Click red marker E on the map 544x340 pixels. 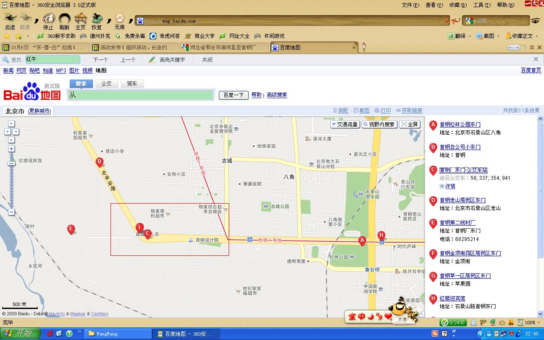[71, 229]
